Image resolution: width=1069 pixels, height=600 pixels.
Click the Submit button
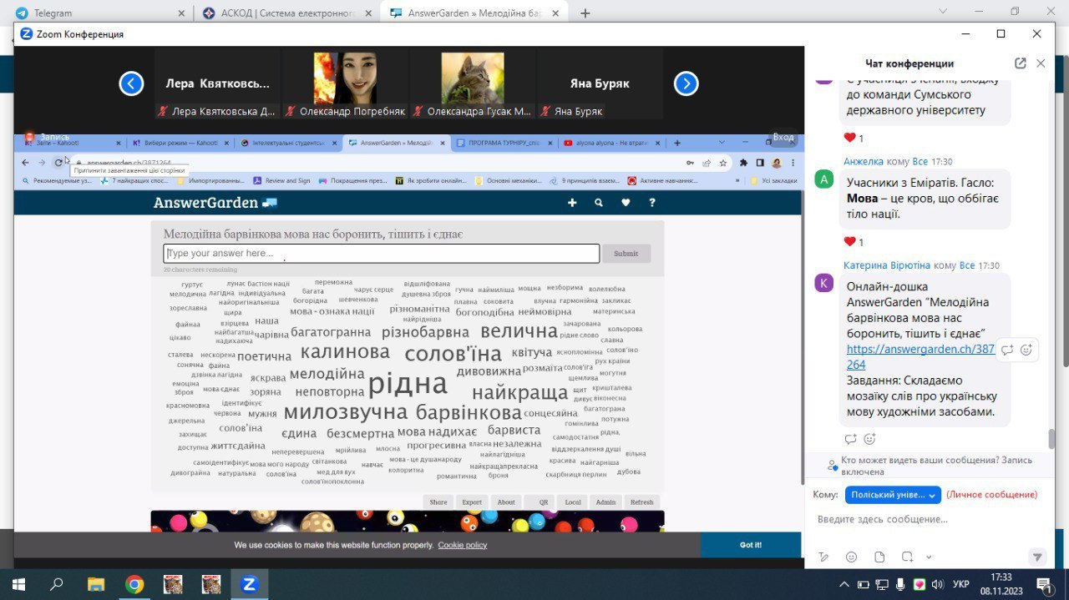(x=626, y=254)
